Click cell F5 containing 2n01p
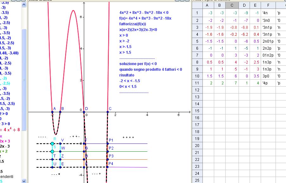The image size is (286, 183). point(268,41)
